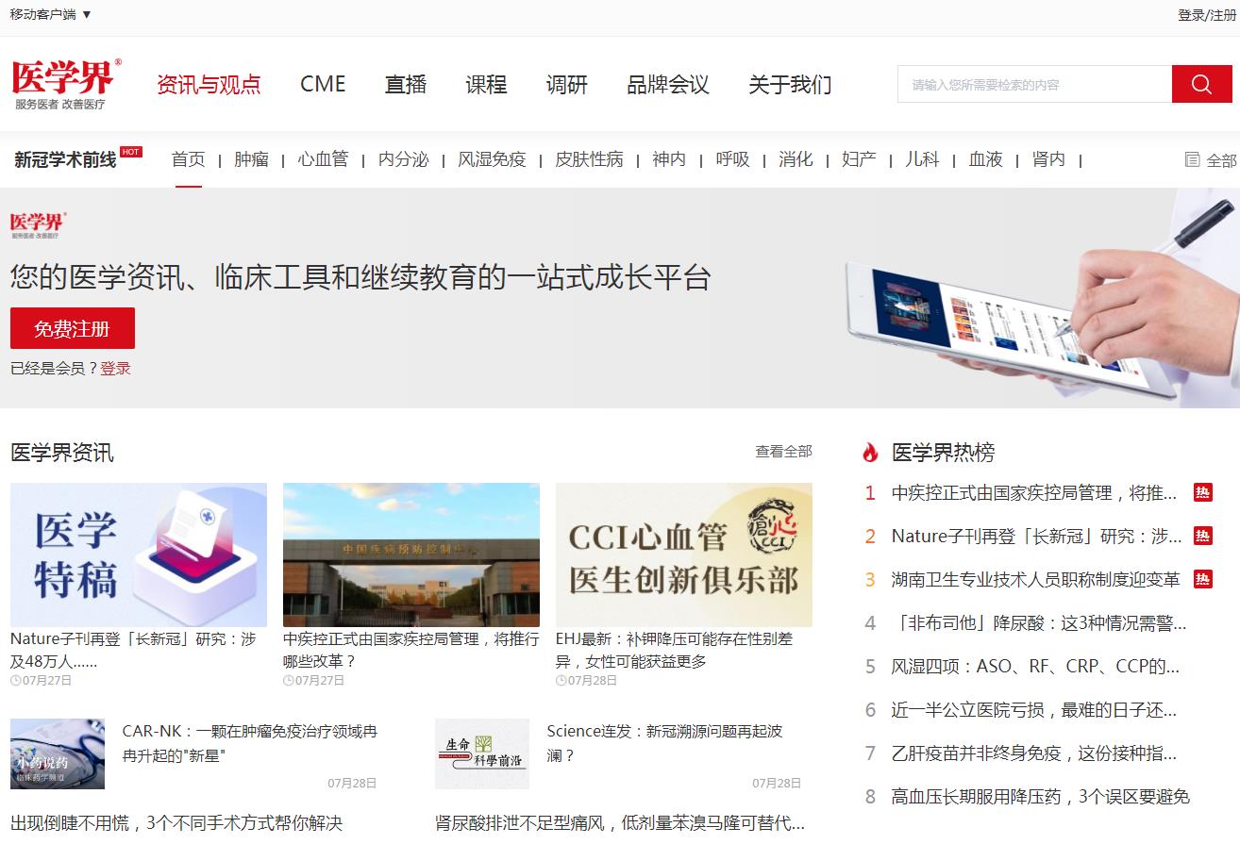Click the flame icon beside 医学界热榜
1240x844 pixels.
870,453
